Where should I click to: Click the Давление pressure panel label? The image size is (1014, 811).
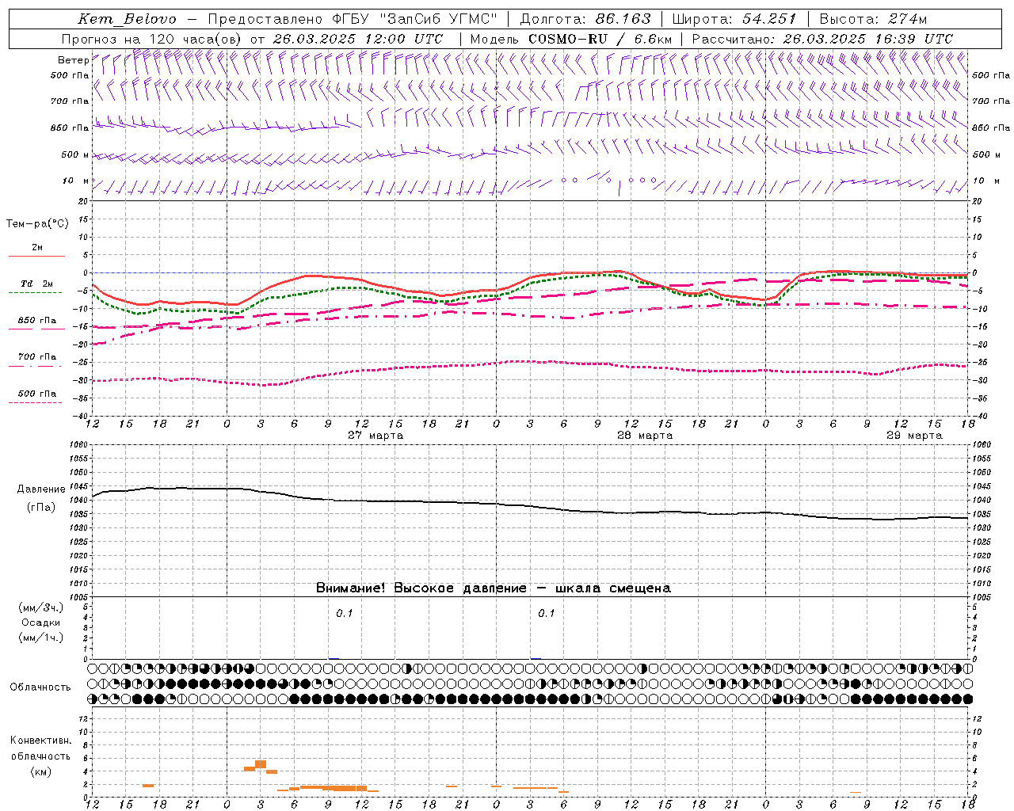point(41,489)
